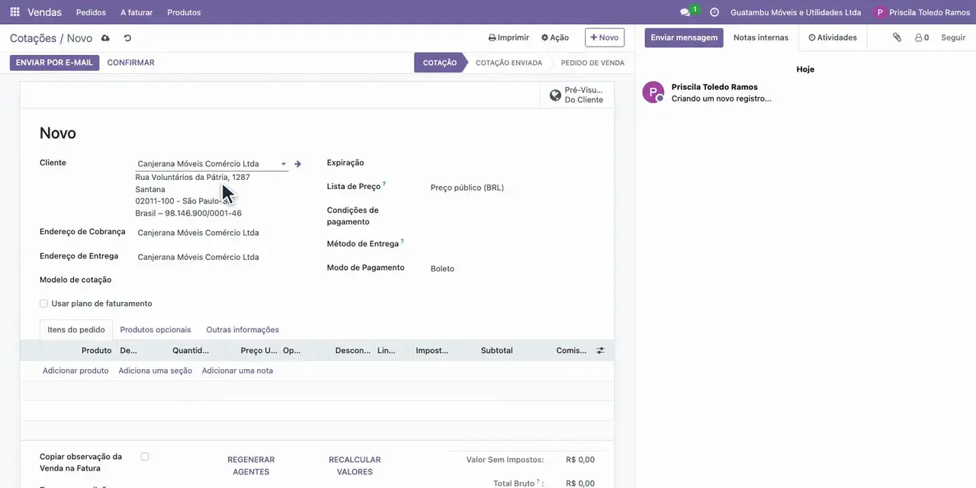
Task: Expand the Cliente dropdown arrow
Action: coord(284,164)
